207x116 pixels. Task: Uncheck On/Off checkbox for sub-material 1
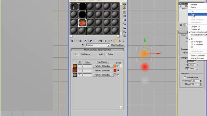tap(118, 66)
